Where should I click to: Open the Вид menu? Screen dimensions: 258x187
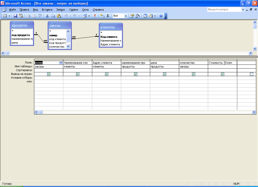coord(35,10)
